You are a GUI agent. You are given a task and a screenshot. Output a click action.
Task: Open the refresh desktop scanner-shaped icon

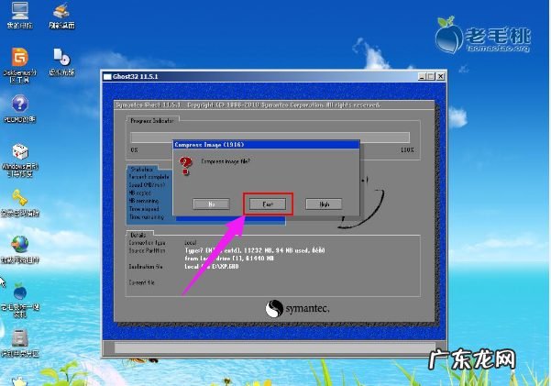click(x=61, y=11)
